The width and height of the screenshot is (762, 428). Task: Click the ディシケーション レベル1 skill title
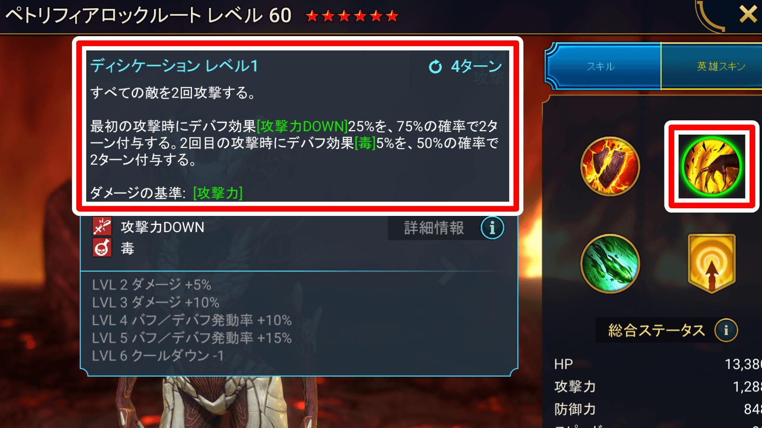pyautogui.click(x=174, y=66)
